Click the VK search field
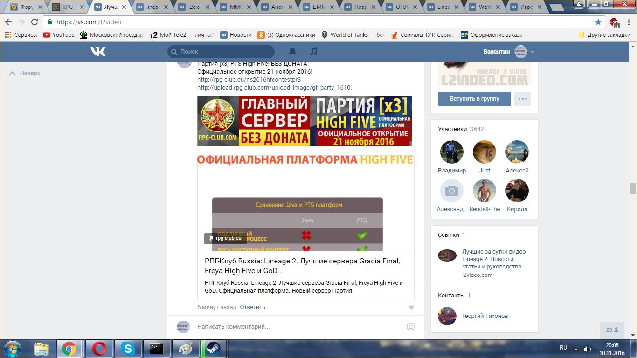 click(221, 52)
